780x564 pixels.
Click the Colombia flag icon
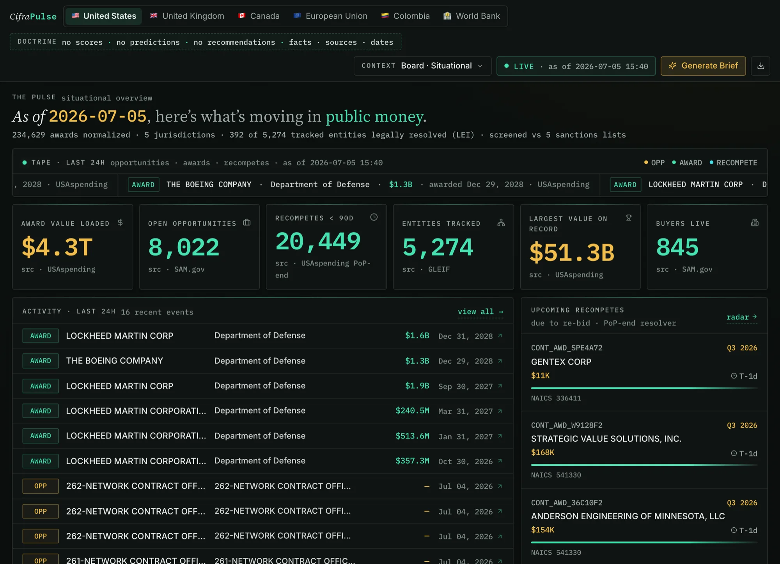[385, 16]
